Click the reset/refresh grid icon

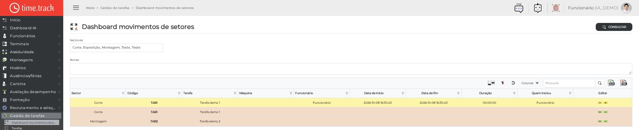pyautogui.click(x=513, y=83)
